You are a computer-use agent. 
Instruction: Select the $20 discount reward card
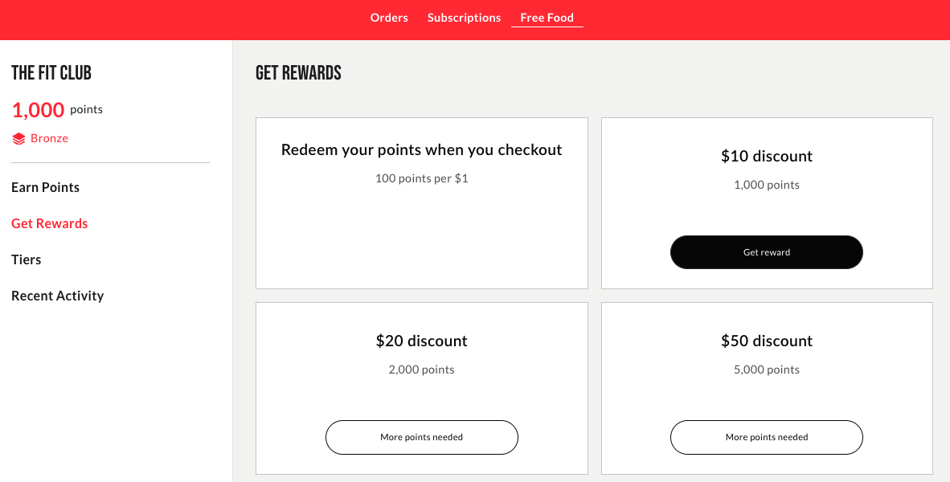tap(421, 388)
